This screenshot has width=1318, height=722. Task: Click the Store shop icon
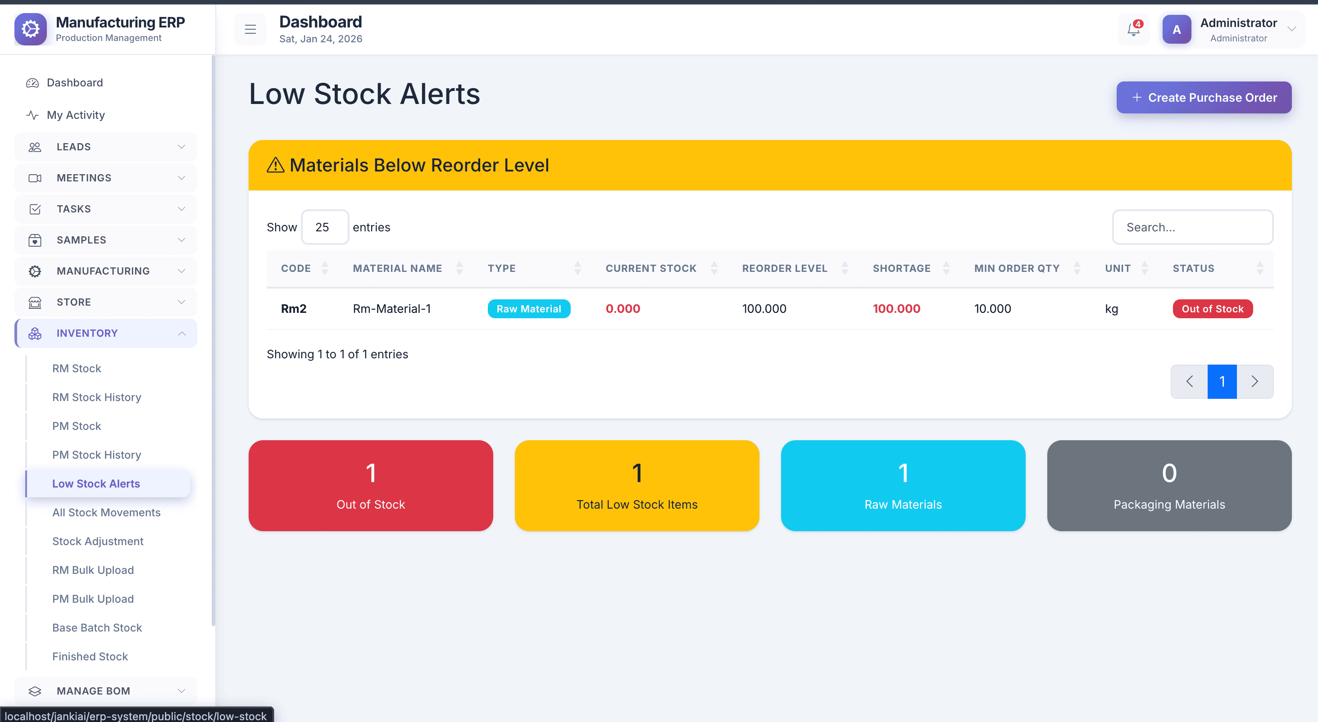pyautogui.click(x=35, y=302)
